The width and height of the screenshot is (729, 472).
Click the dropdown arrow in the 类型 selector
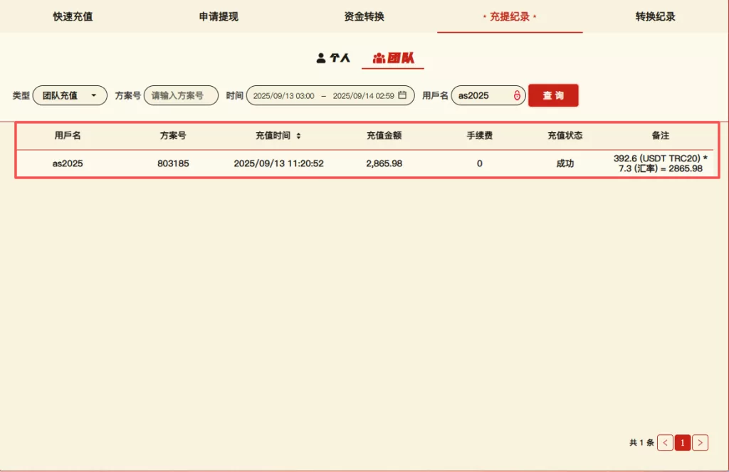coord(93,95)
